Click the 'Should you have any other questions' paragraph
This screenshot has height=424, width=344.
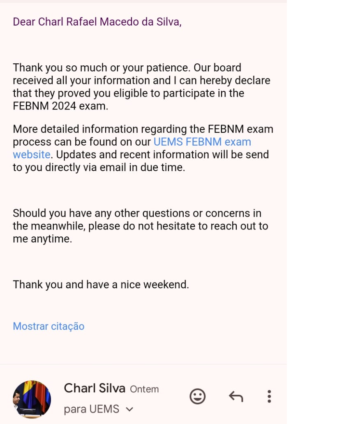click(141, 226)
